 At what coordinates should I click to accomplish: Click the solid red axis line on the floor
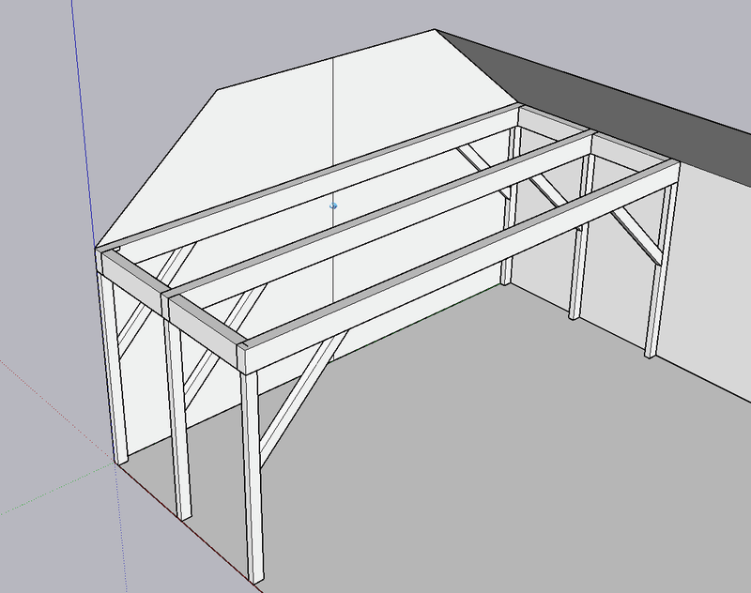pyautogui.click(x=190, y=525)
